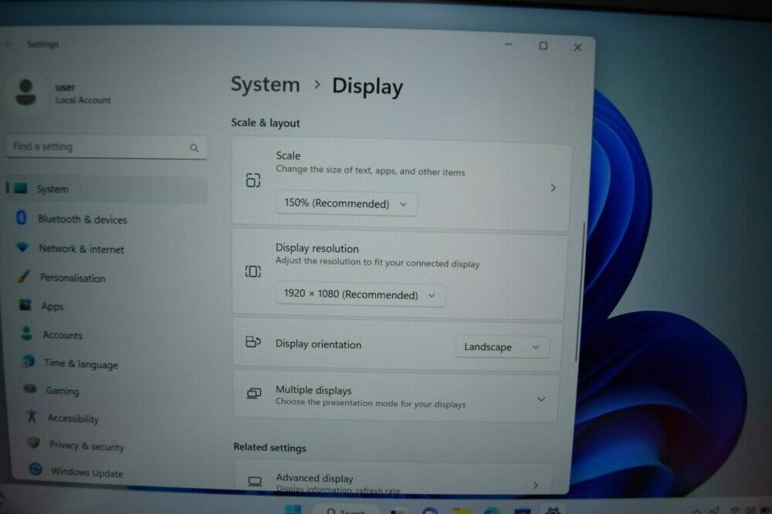Click the Local Account label
The image size is (772, 514).
coord(83,100)
